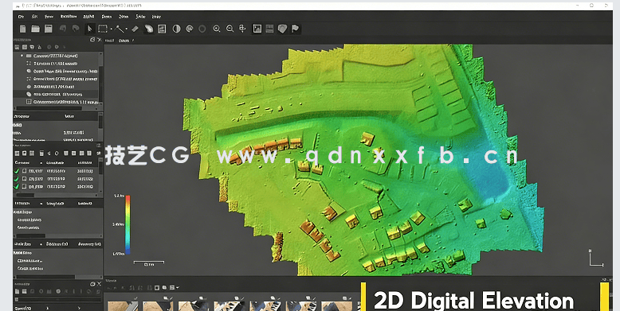620x311 pixels.
Task: Click the Save disk toolbar icon
Action: (x=49, y=29)
